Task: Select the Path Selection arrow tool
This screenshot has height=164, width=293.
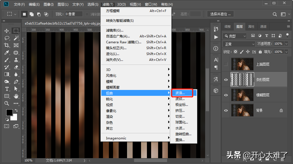Action: [16, 89]
